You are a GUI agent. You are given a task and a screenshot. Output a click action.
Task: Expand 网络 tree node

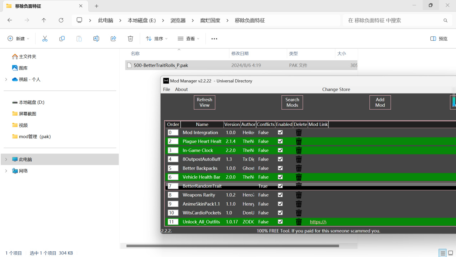tap(6, 171)
